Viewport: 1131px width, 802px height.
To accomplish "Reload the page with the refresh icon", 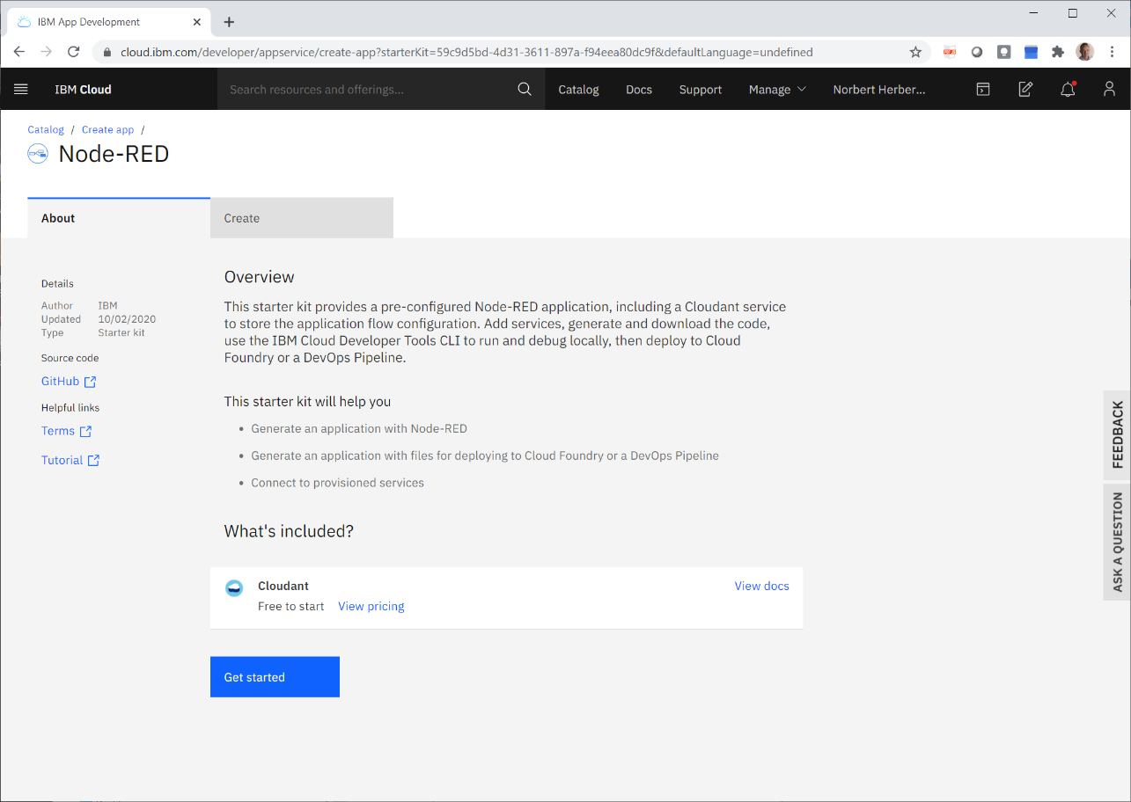I will point(74,52).
